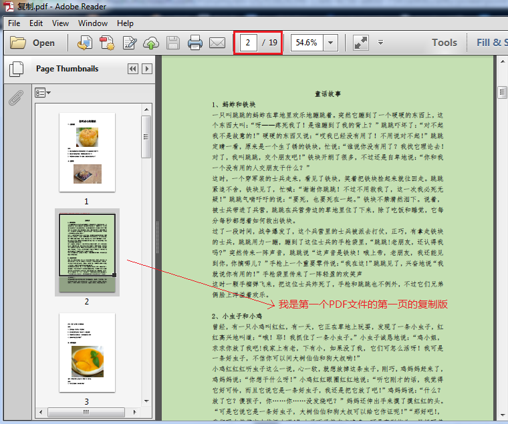Screen dimensions: 508x424
Task: Click the fit-to-window expand icon
Action: (x=360, y=43)
